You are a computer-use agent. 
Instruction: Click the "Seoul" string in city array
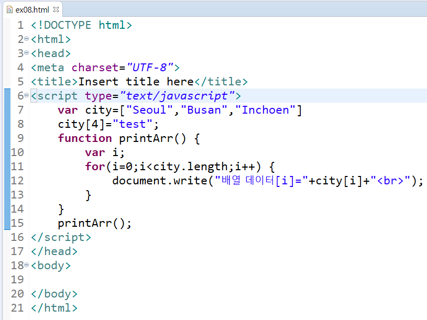coord(149,110)
